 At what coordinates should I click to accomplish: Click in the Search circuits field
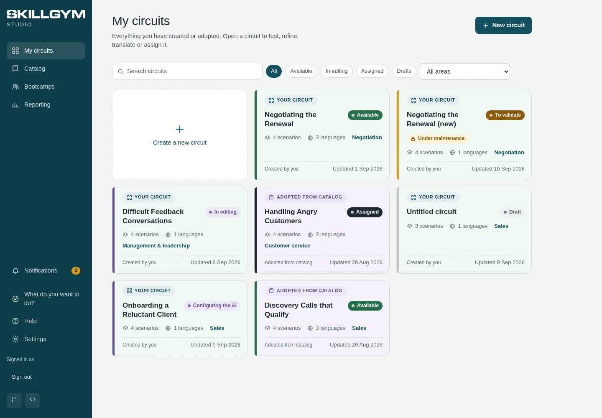tap(187, 71)
